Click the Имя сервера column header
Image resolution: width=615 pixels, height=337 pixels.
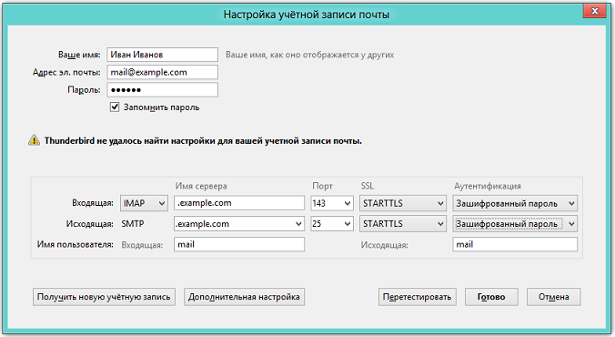[x=201, y=186]
